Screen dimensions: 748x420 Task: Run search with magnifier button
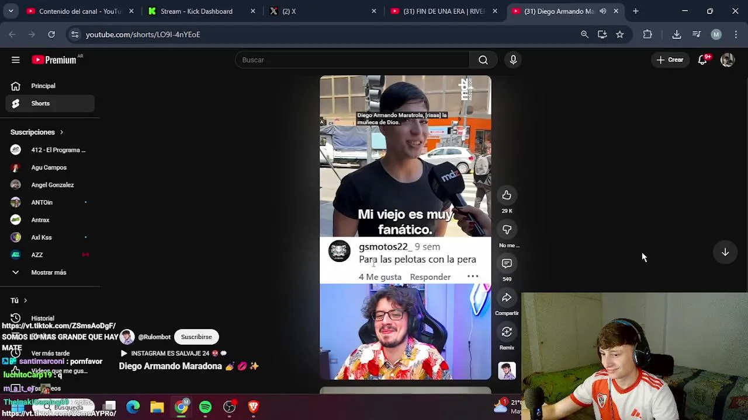pyautogui.click(x=483, y=60)
